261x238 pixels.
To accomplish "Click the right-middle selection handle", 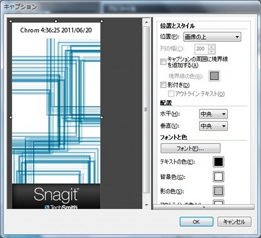I will [102, 117].
